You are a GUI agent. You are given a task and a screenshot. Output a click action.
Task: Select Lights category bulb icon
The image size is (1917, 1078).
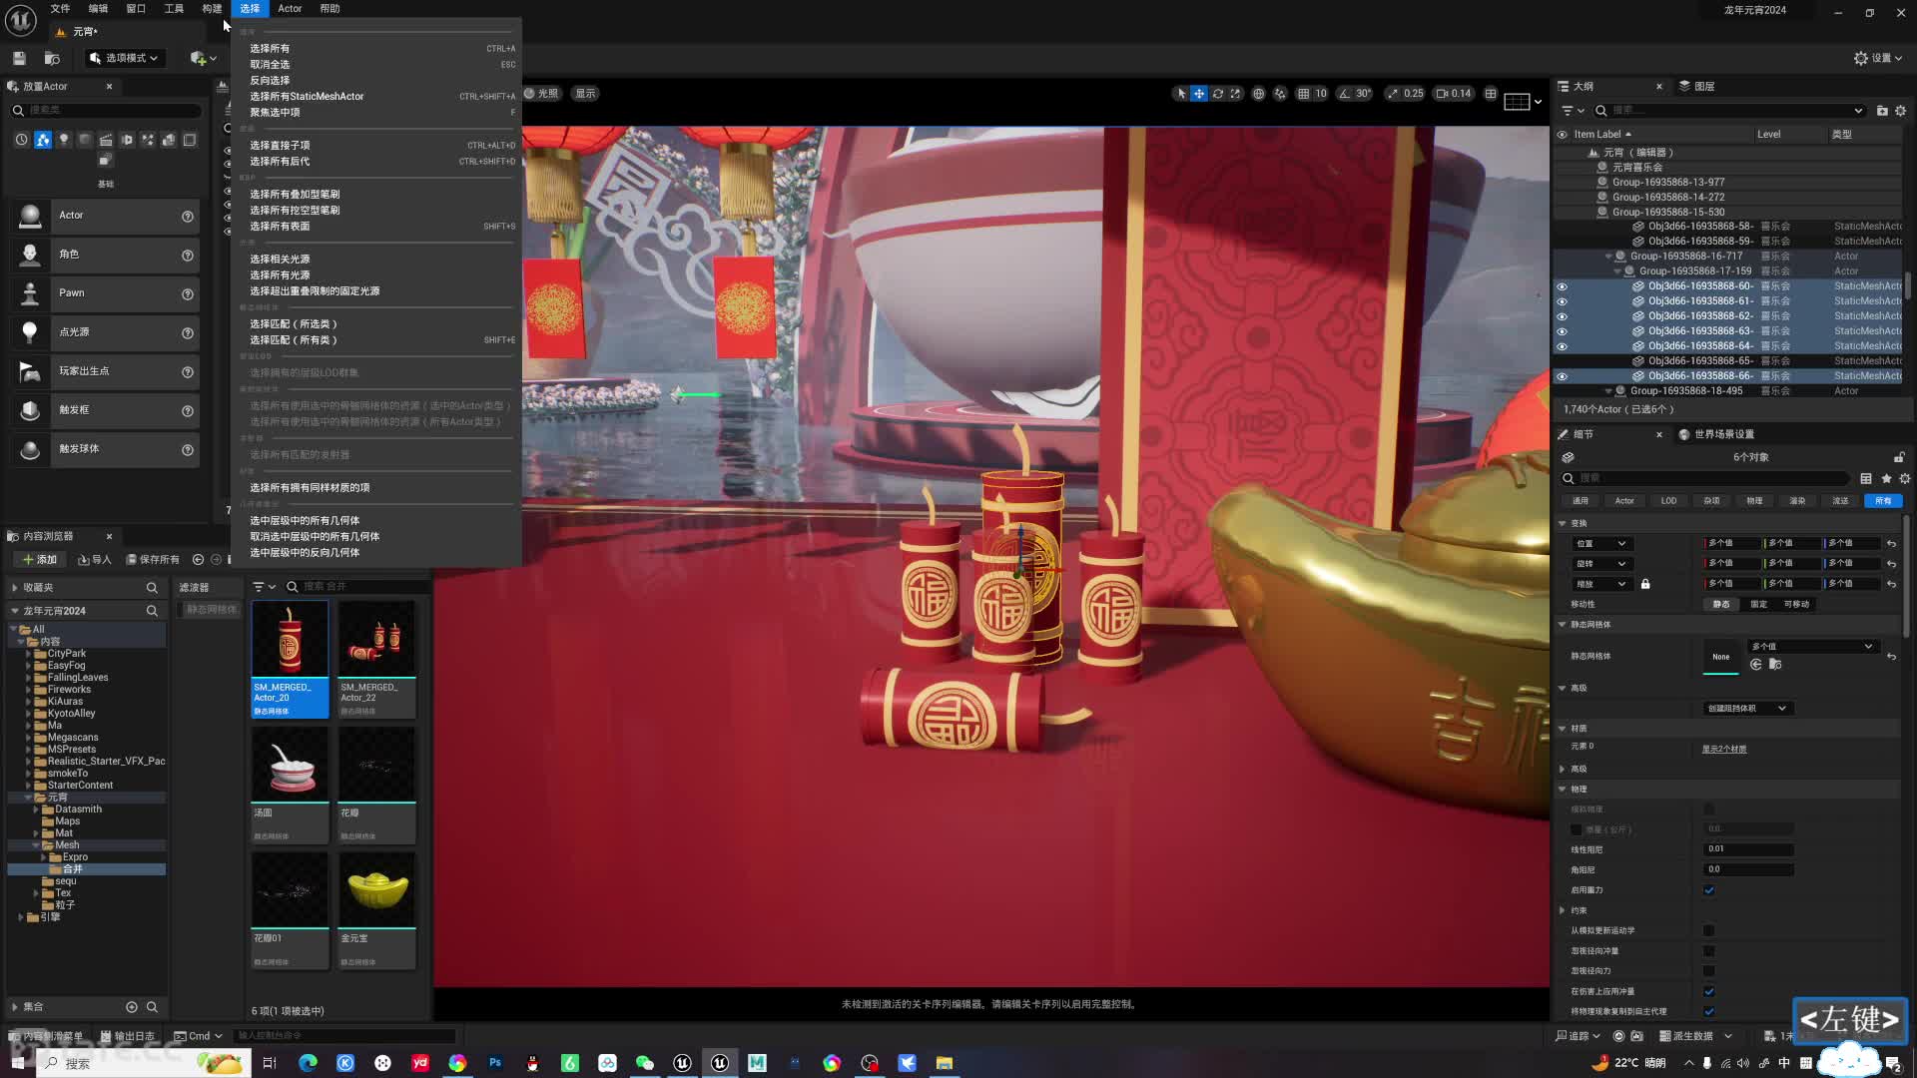64,140
